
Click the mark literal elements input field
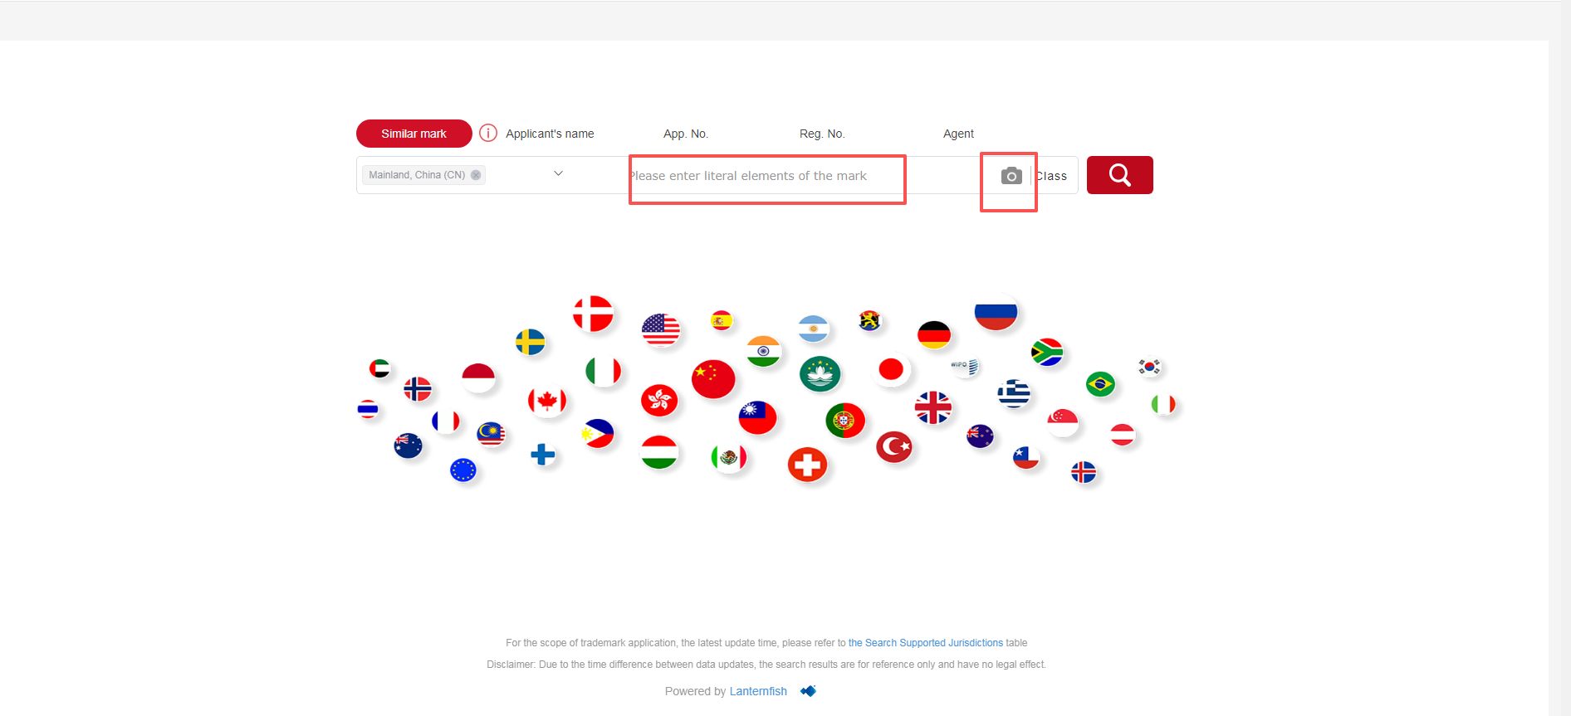pos(764,176)
